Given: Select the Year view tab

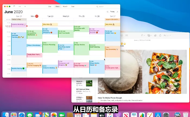Looking at the screenshot, I should (73, 6).
